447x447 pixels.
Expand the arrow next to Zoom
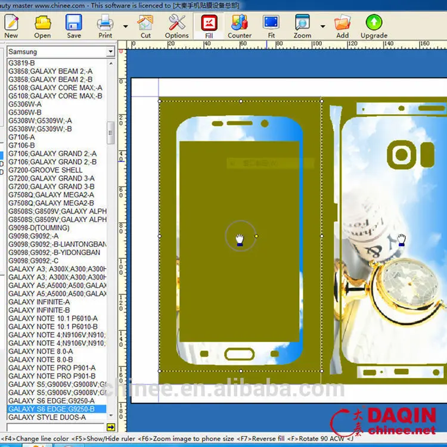[x=322, y=26]
